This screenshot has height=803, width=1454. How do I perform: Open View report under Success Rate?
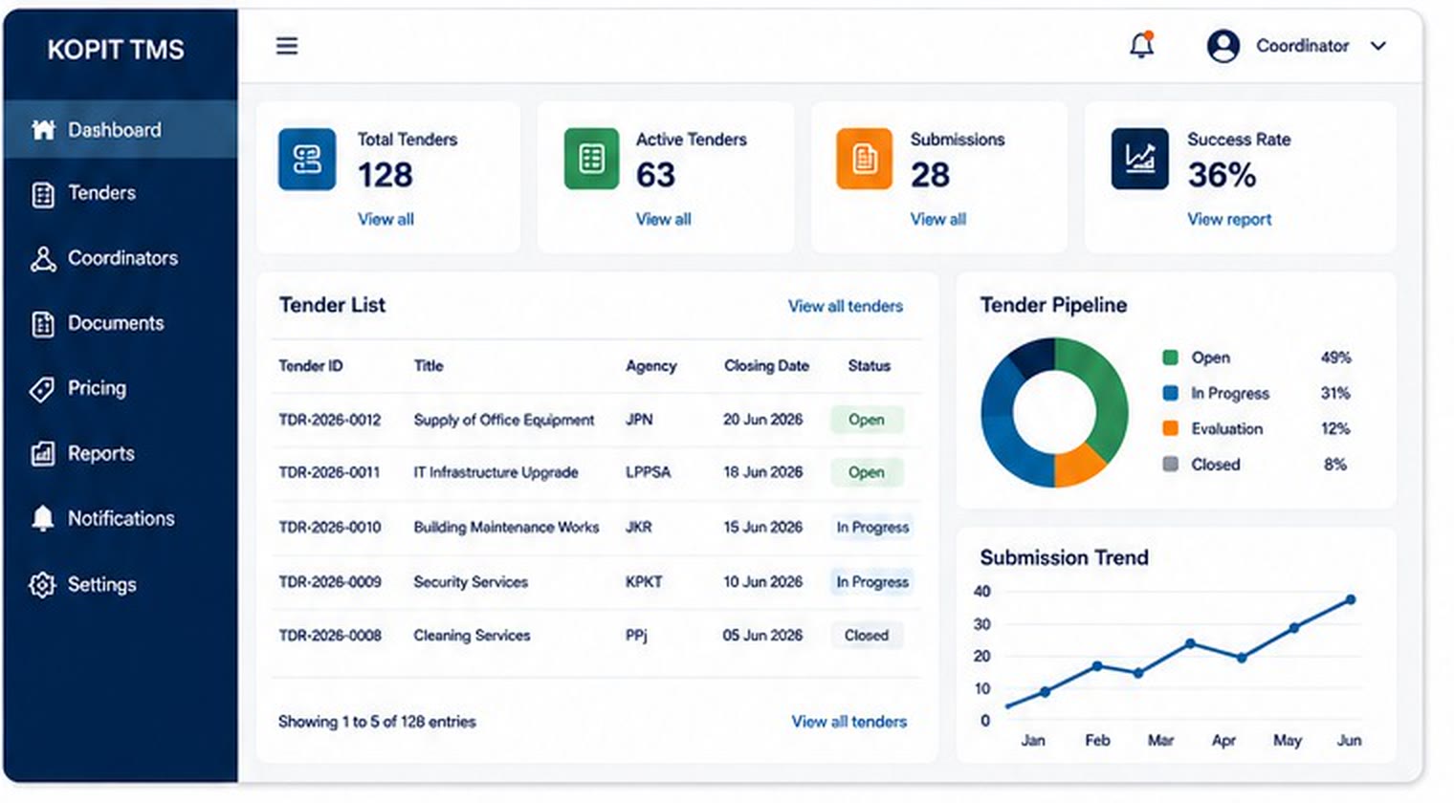tap(1229, 219)
